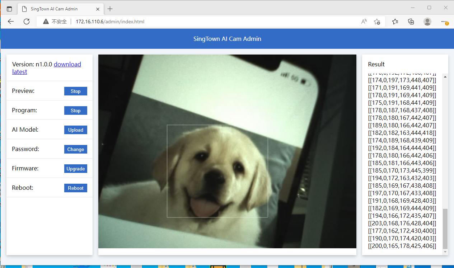Click the user profile avatar icon
Screen dimensions: 454x268
coord(427,22)
